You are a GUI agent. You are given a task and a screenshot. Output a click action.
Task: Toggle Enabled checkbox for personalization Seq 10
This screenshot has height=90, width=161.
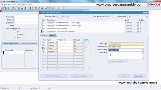point(140,22)
